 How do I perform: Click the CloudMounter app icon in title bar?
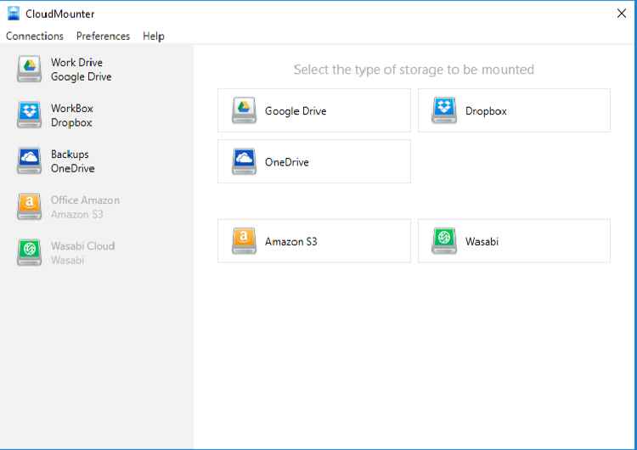[x=14, y=13]
